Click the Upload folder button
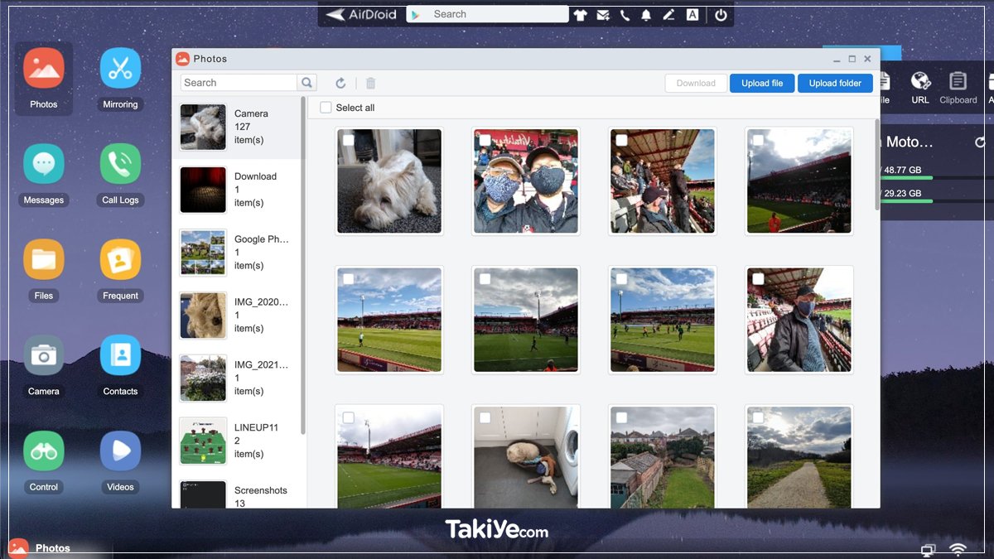The image size is (994, 559). coord(835,83)
